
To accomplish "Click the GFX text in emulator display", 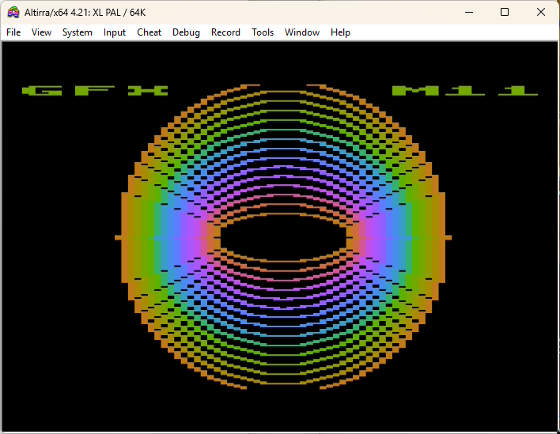I will tap(95, 91).
